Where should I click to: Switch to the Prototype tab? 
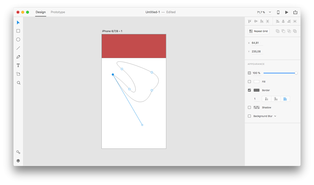coord(58,12)
